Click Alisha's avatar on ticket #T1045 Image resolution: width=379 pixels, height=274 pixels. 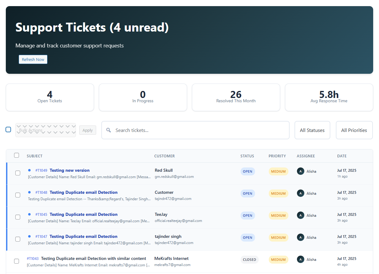(301, 215)
